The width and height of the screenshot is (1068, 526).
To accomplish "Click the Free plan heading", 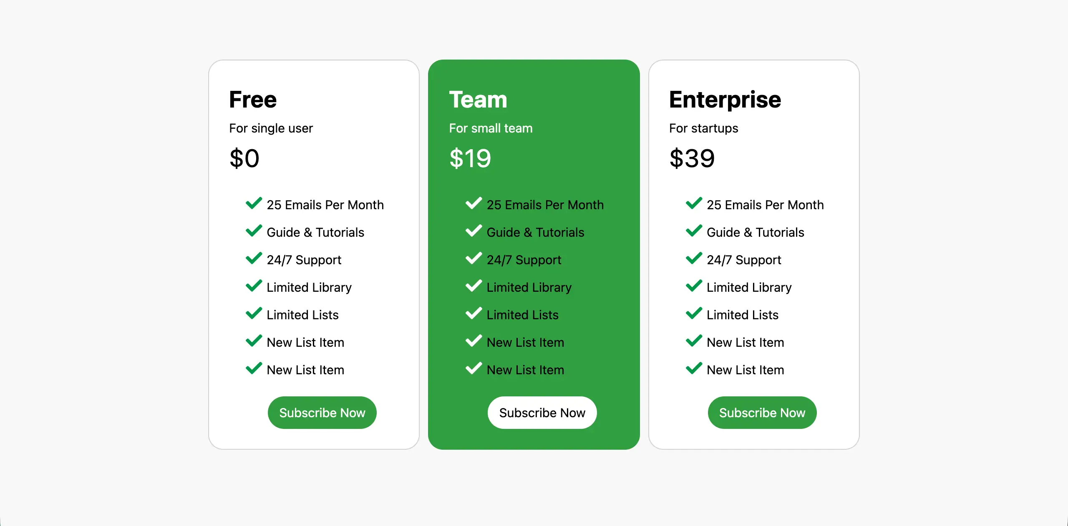I will pyautogui.click(x=253, y=99).
